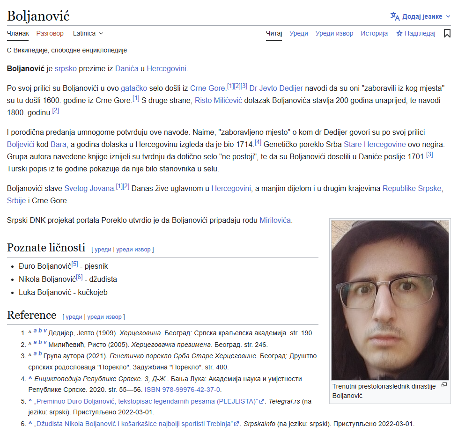Screen dimensions: 458x434
Task: Expand the Latinica script variant dropdown
Action: (x=88, y=33)
